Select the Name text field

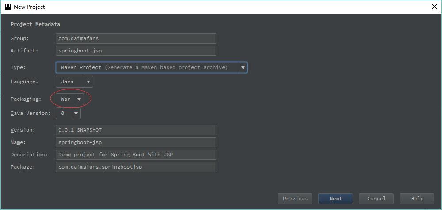coord(136,142)
